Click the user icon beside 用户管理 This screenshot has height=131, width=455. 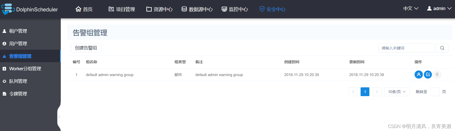click(x=4, y=44)
